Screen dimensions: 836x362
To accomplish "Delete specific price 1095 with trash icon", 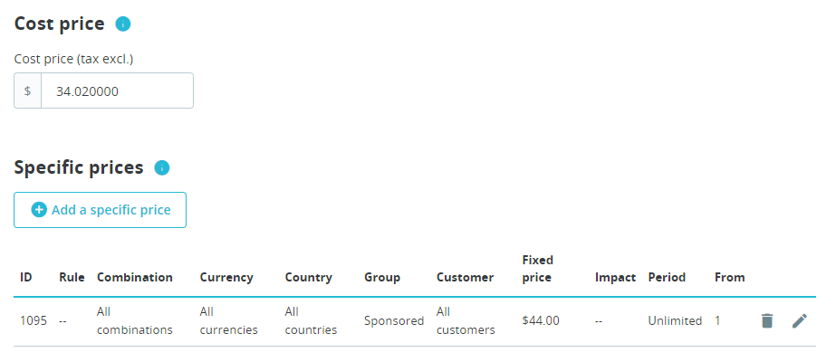I will (767, 320).
